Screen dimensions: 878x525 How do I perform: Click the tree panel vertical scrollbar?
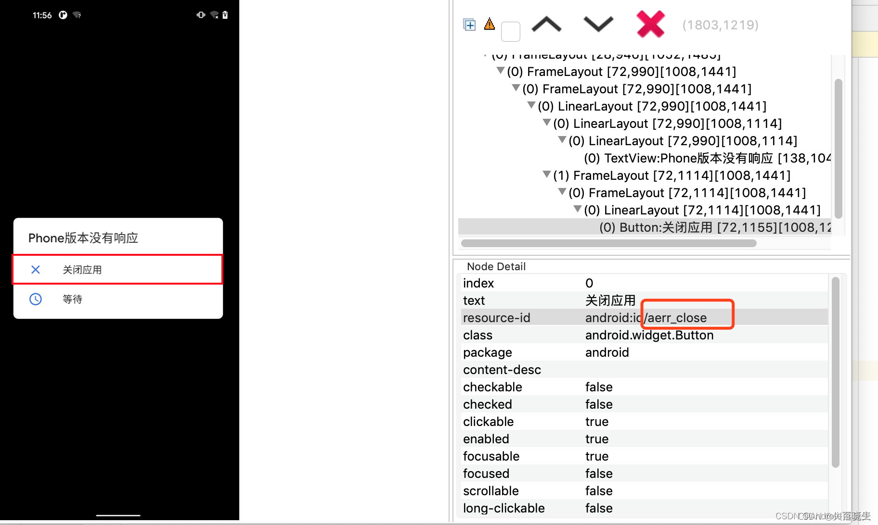838,149
